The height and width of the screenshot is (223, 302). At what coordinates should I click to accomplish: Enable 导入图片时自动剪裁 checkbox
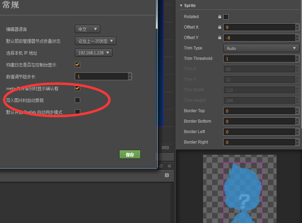coord(77,100)
